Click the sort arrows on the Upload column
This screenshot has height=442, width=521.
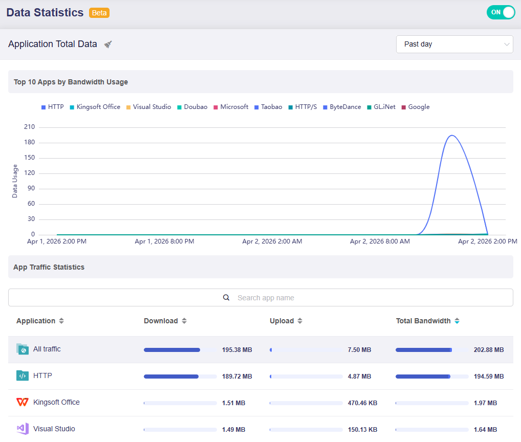click(x=300, y=321)
